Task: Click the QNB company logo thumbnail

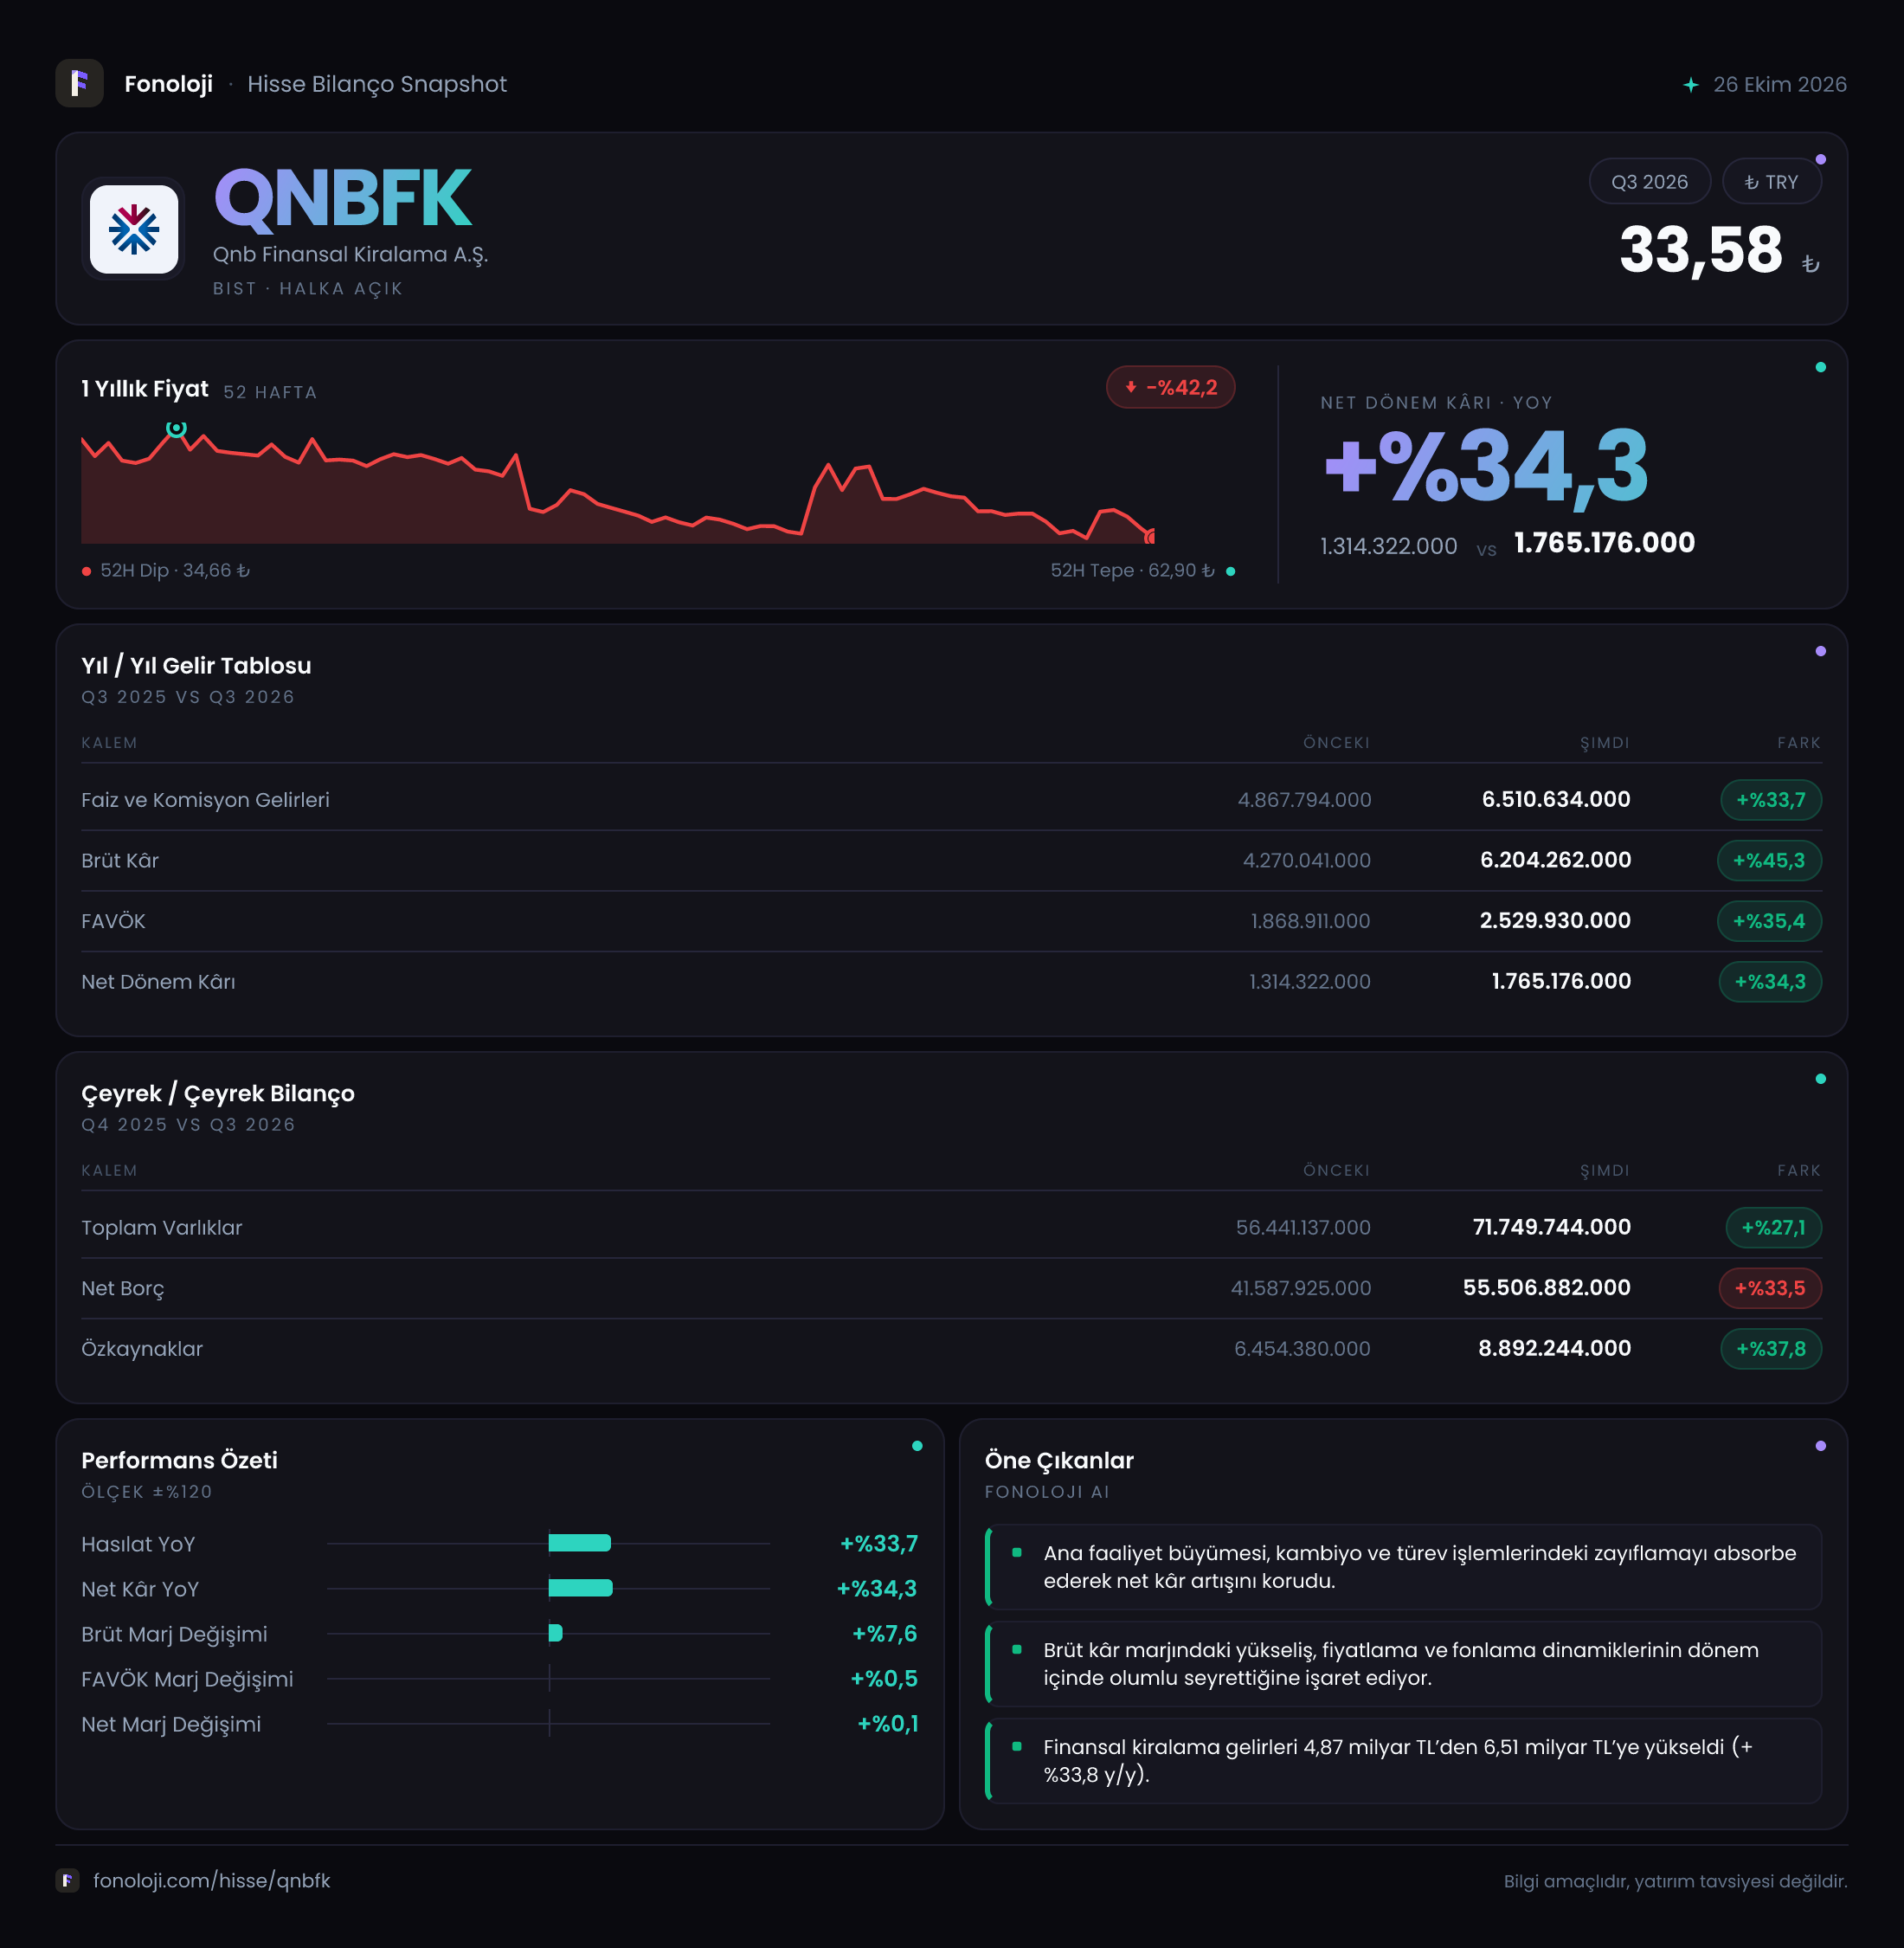Action: pos(134,229)
